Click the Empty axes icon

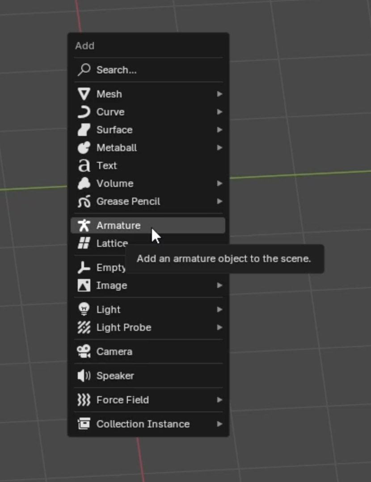(x=84, y=267)
